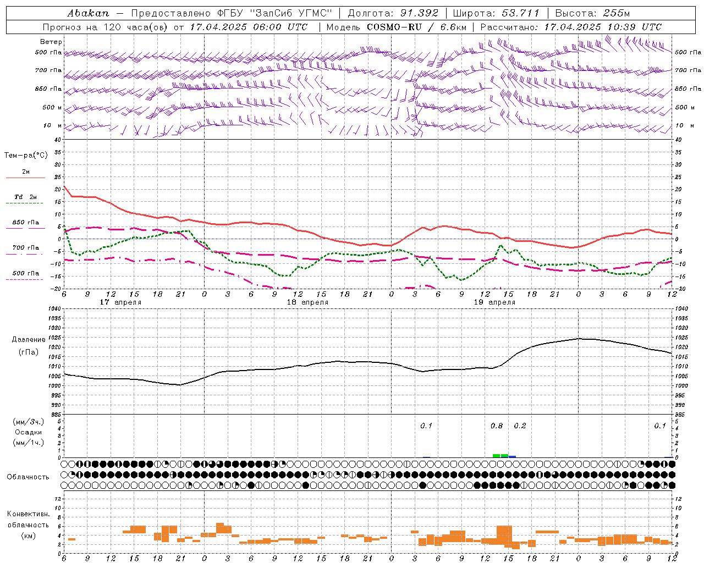
Task: Click the 'Долгота: 91.392' longitude value
Action: (x=393, y=13)
